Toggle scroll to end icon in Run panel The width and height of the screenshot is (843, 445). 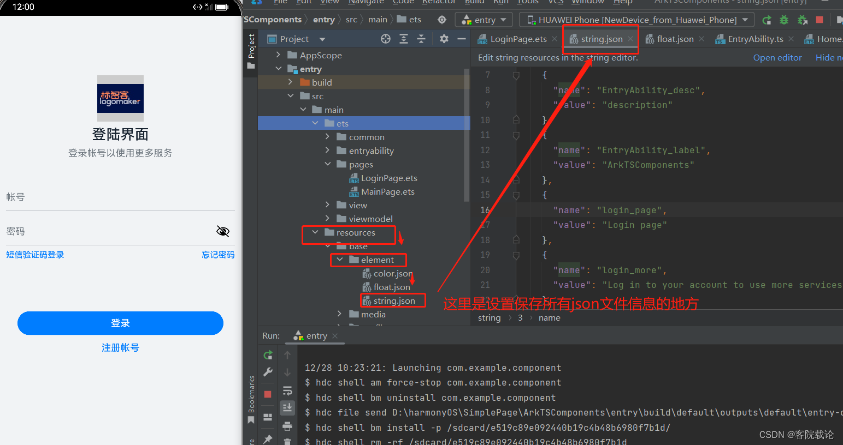tap(287, 407)
